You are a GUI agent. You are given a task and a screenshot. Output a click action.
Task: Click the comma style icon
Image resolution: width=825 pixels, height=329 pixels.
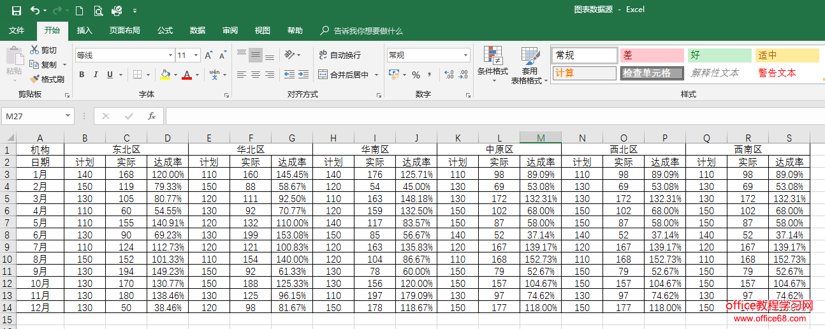[x=430, y=75]
